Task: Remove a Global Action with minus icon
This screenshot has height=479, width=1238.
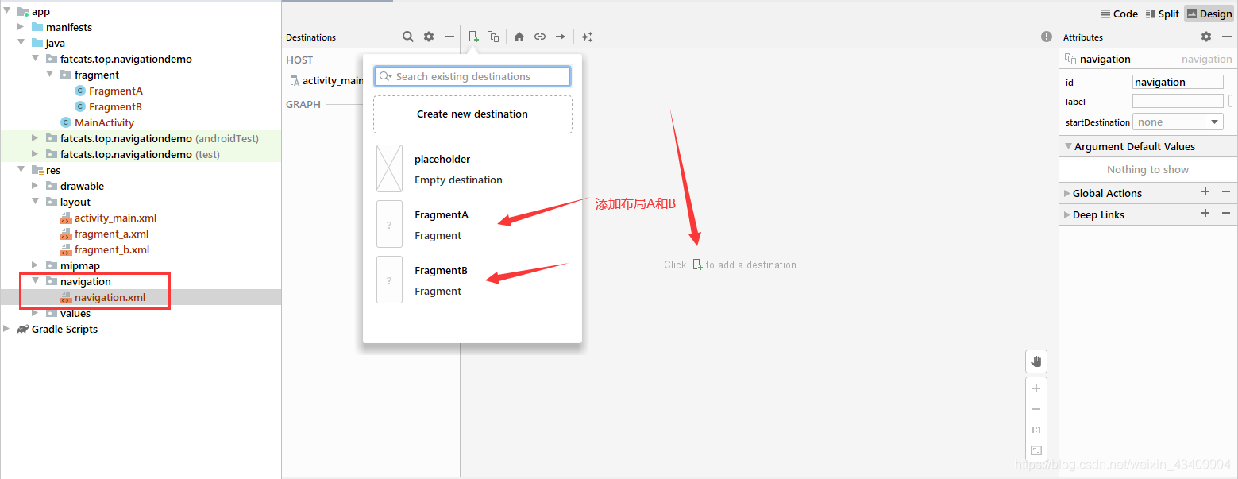Action: 1226,191
